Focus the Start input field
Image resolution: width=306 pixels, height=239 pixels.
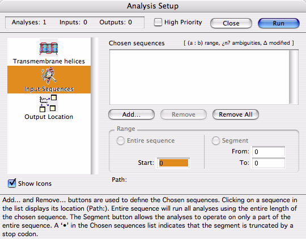(173, 163)
